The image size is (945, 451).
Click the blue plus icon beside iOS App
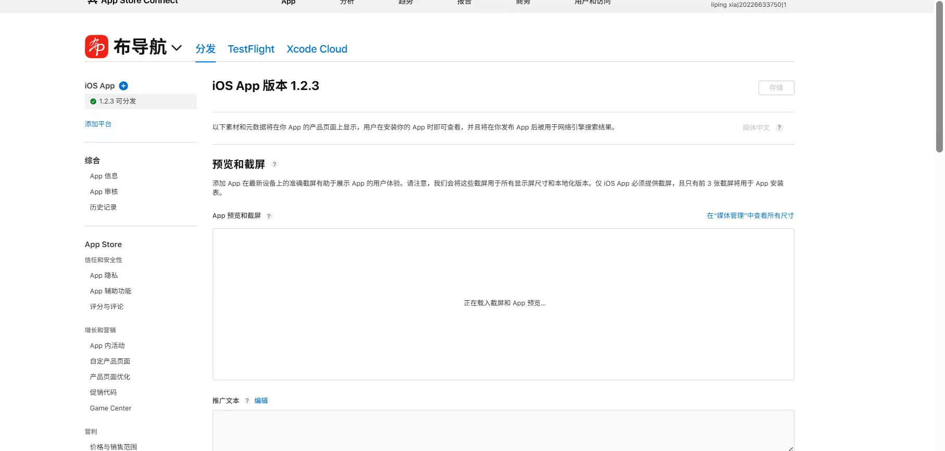click(123, 86)
